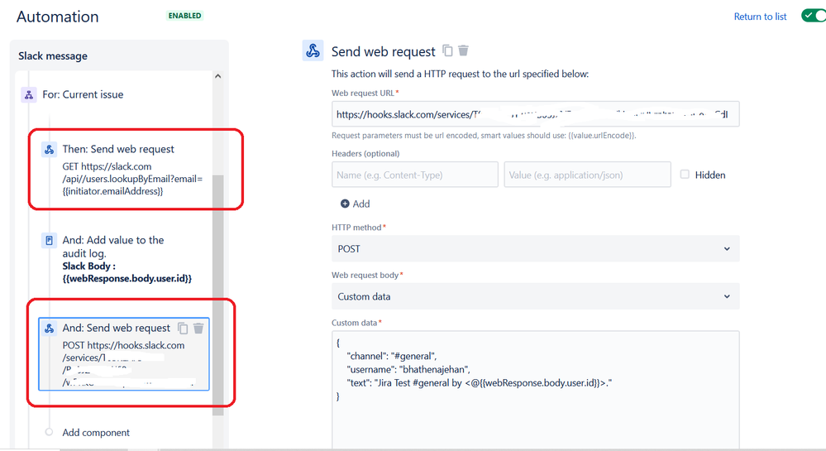This screenshot has width=826, height=451.
Task: Open the Web request body dropdown
Action: pyautogui.click(x=535, y=296)
